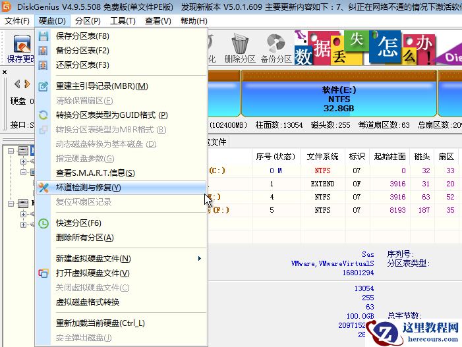
Task: Select 还原分区表(F3) menu entry
Action: coord(121,65)
